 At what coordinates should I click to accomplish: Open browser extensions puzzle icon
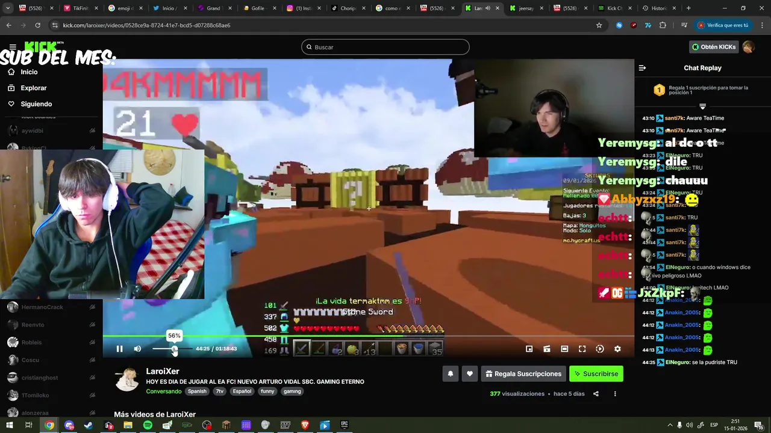pyautogui.click(x=663, y=25)
